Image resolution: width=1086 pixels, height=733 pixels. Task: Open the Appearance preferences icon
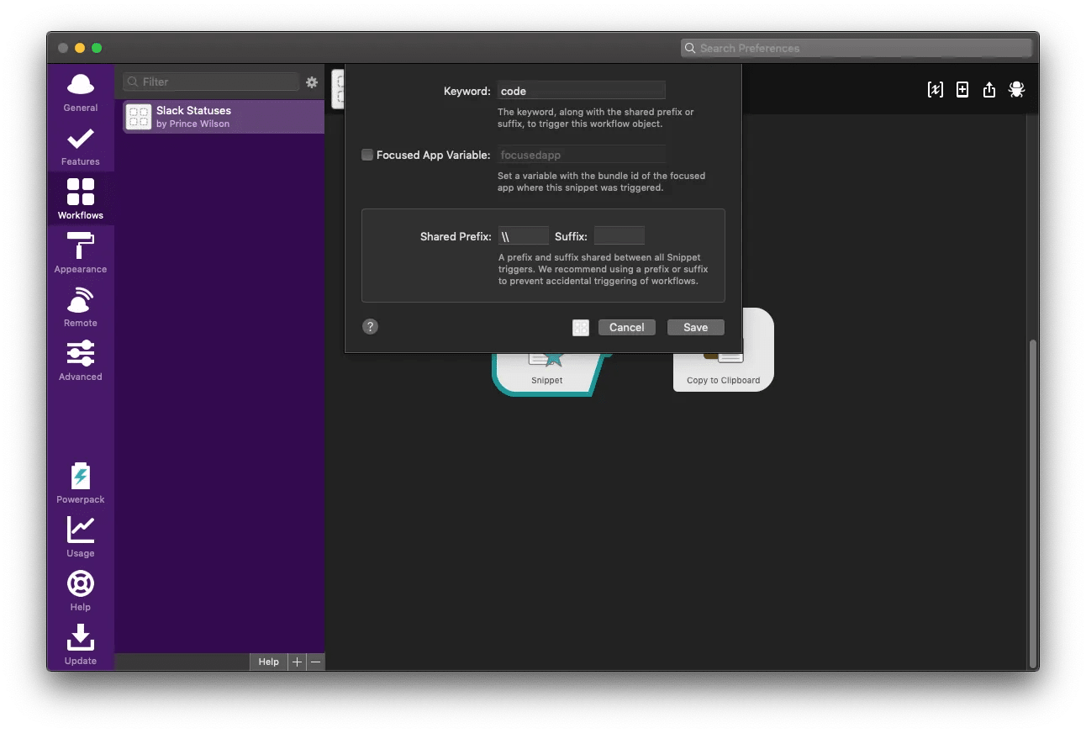pos(80,252)
